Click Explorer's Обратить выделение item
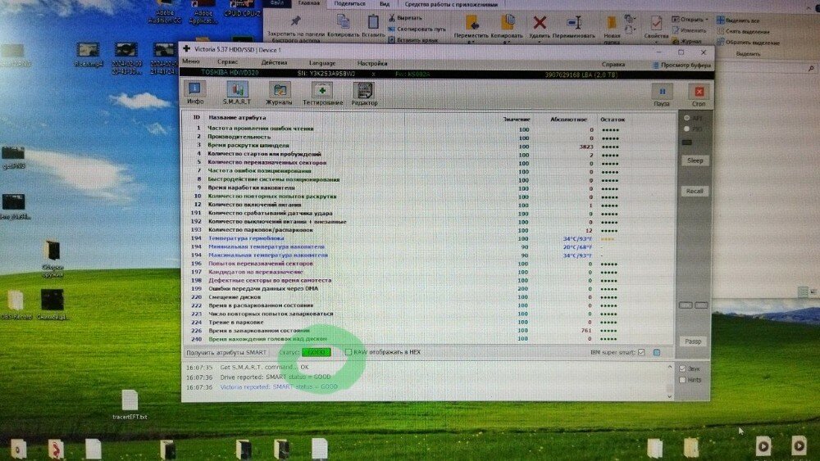 (x=749, y=43)
